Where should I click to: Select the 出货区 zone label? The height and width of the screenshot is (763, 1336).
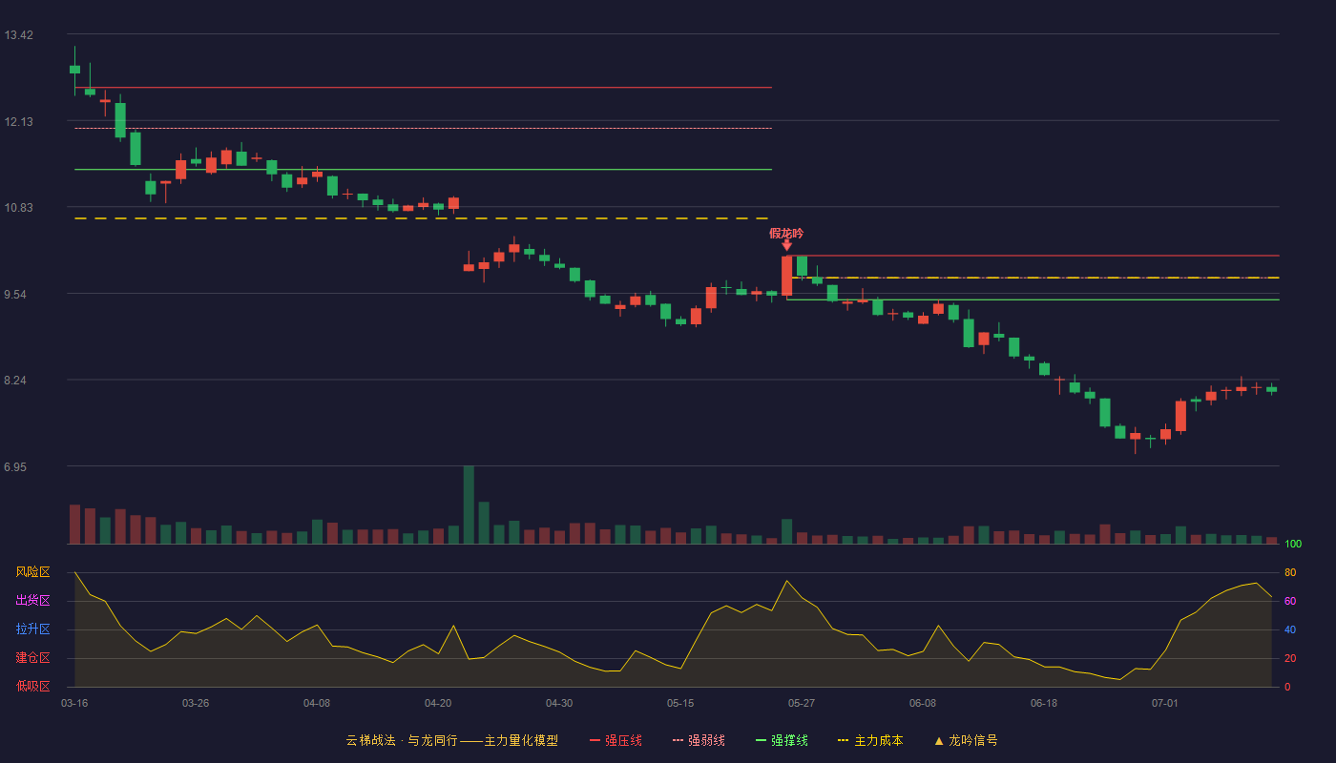32,601
